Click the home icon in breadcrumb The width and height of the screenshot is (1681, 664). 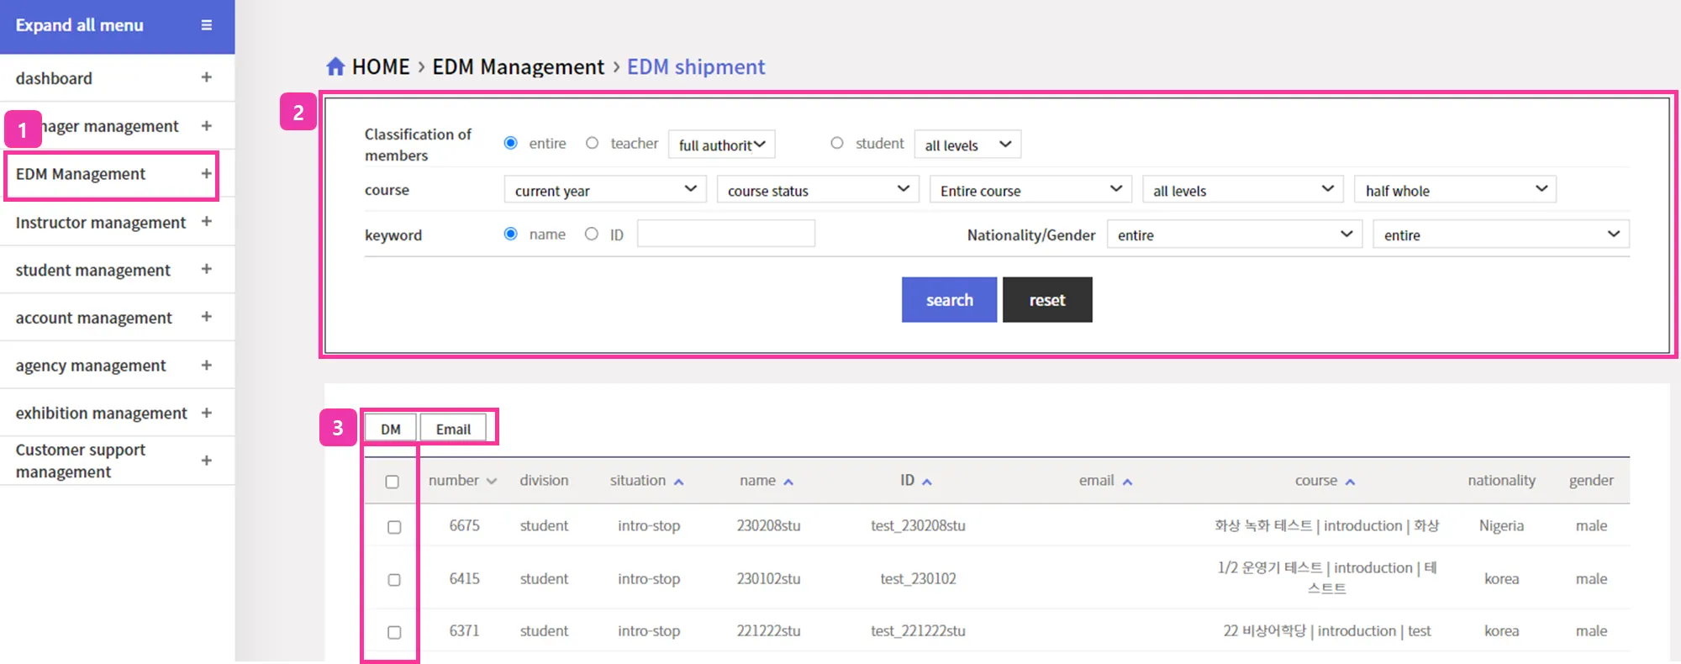[335, 66]
